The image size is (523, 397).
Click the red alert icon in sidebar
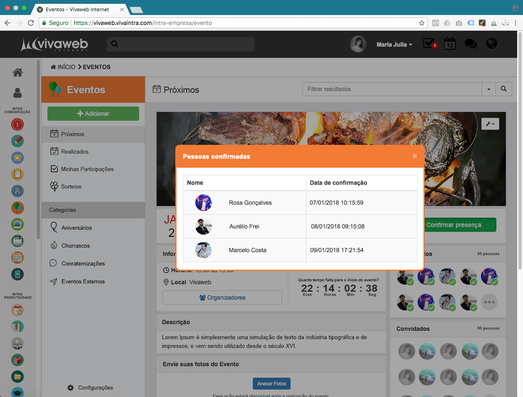17,124
